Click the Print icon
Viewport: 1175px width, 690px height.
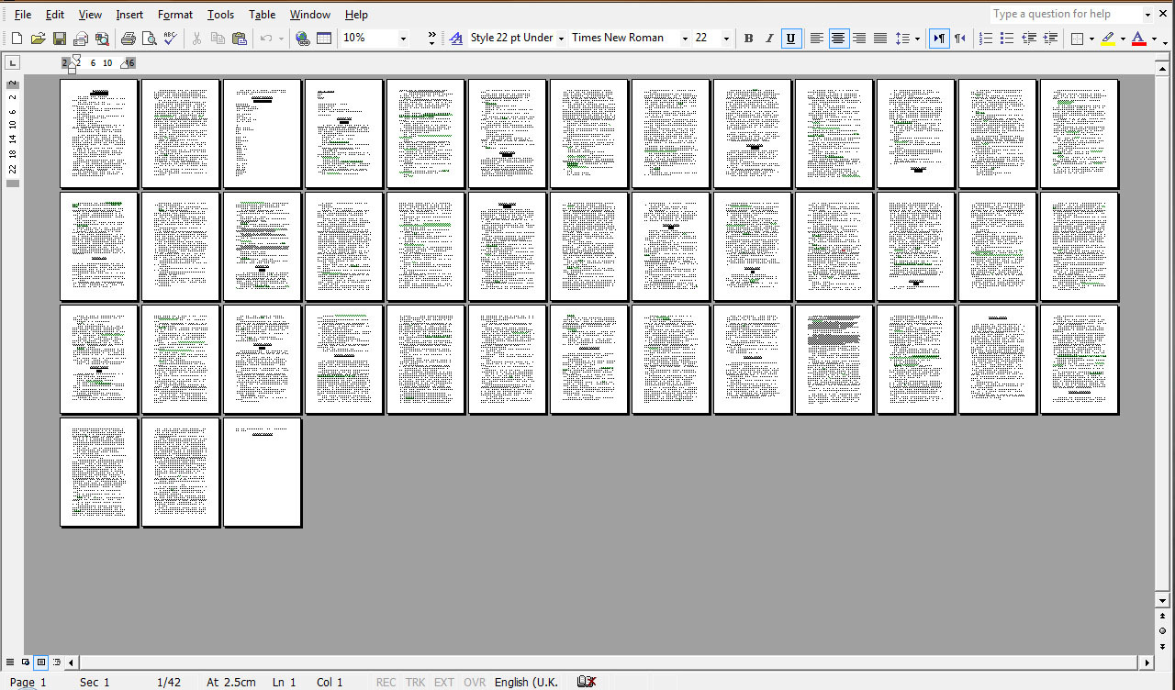click(128, 39)
